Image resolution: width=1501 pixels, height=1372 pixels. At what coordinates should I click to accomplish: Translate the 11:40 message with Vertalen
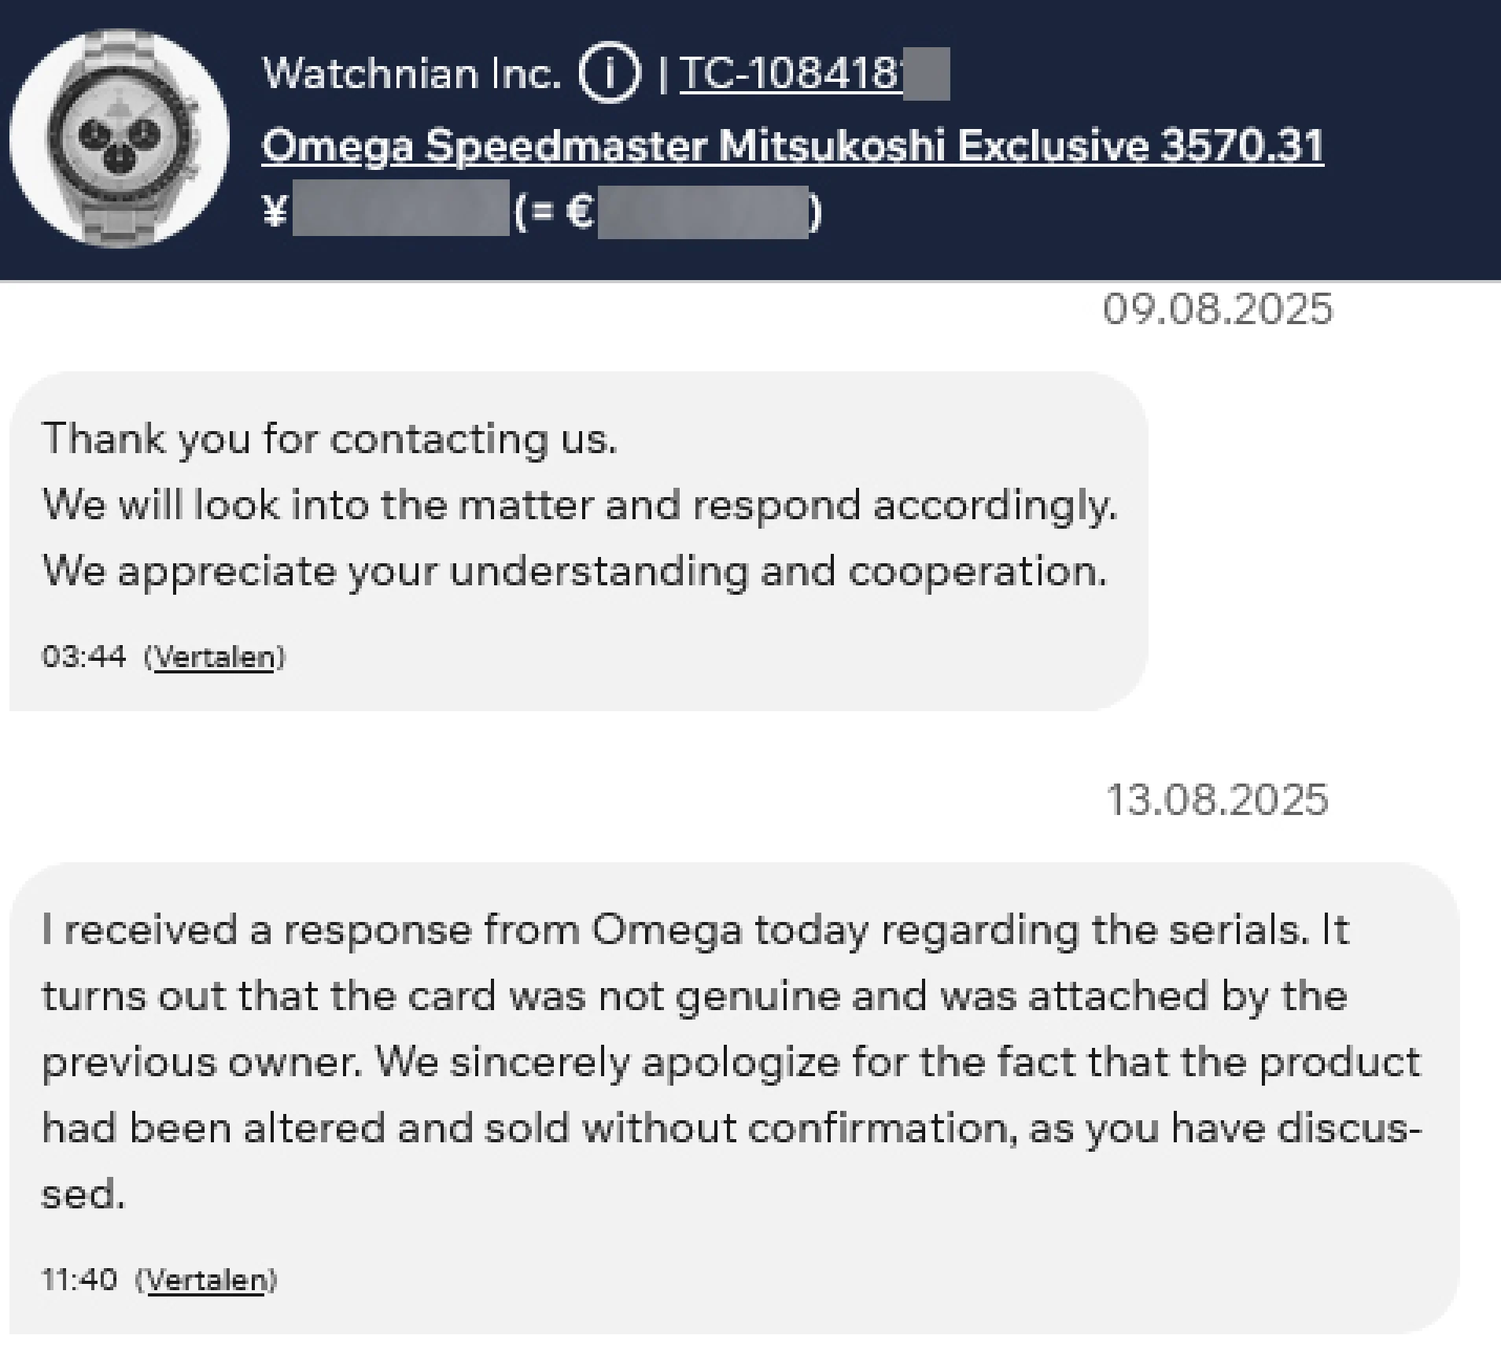tap(206, 1280)
